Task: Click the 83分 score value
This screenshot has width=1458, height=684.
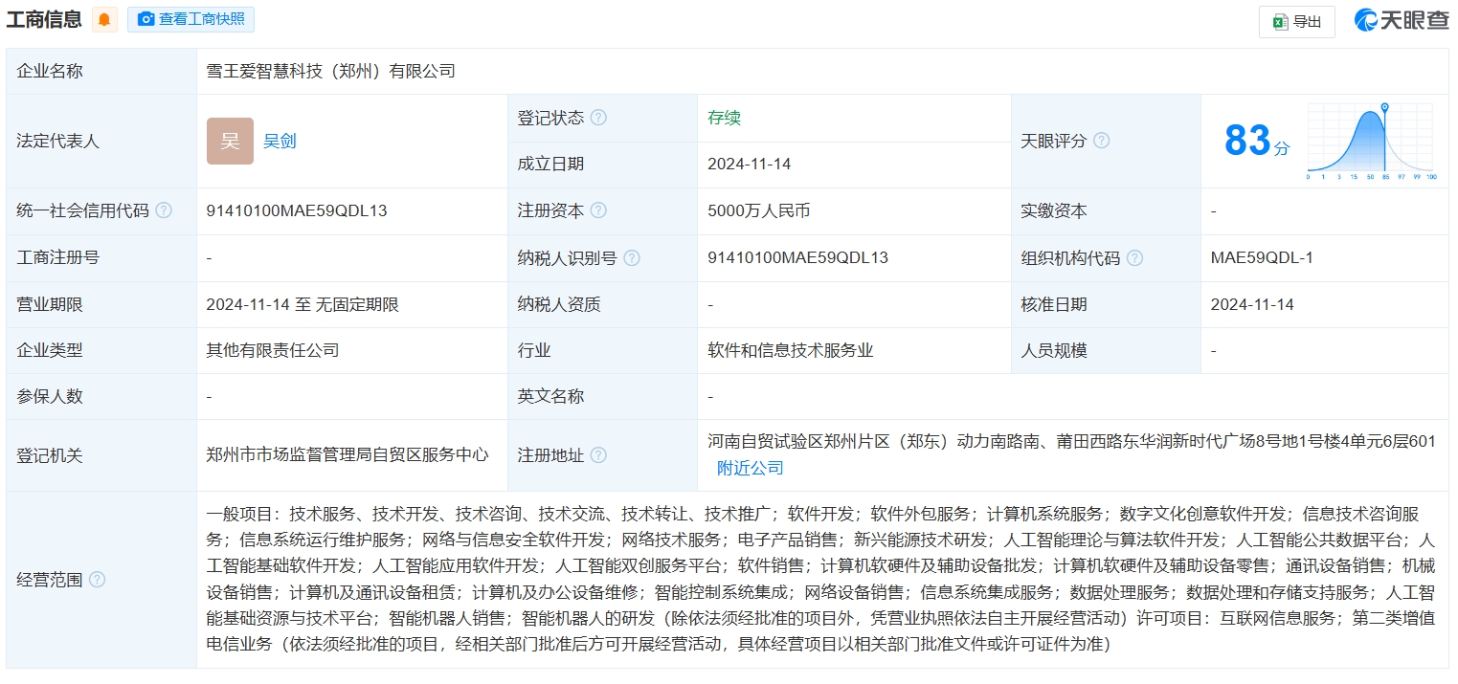Action: pos(1256,142)
